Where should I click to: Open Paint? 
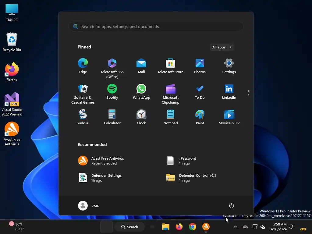(200, 117)
